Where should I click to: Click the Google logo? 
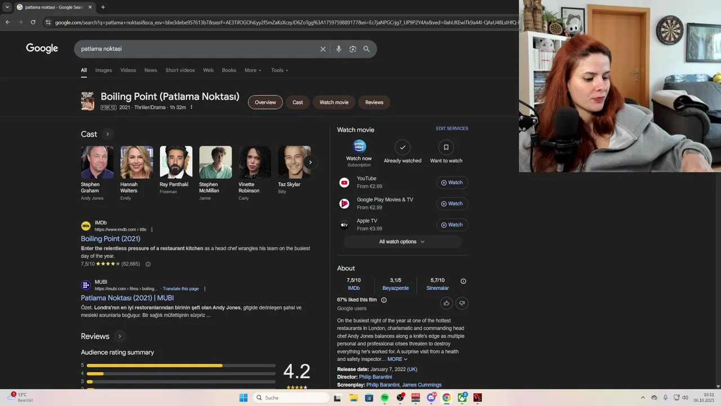click(x=42, y=48)
